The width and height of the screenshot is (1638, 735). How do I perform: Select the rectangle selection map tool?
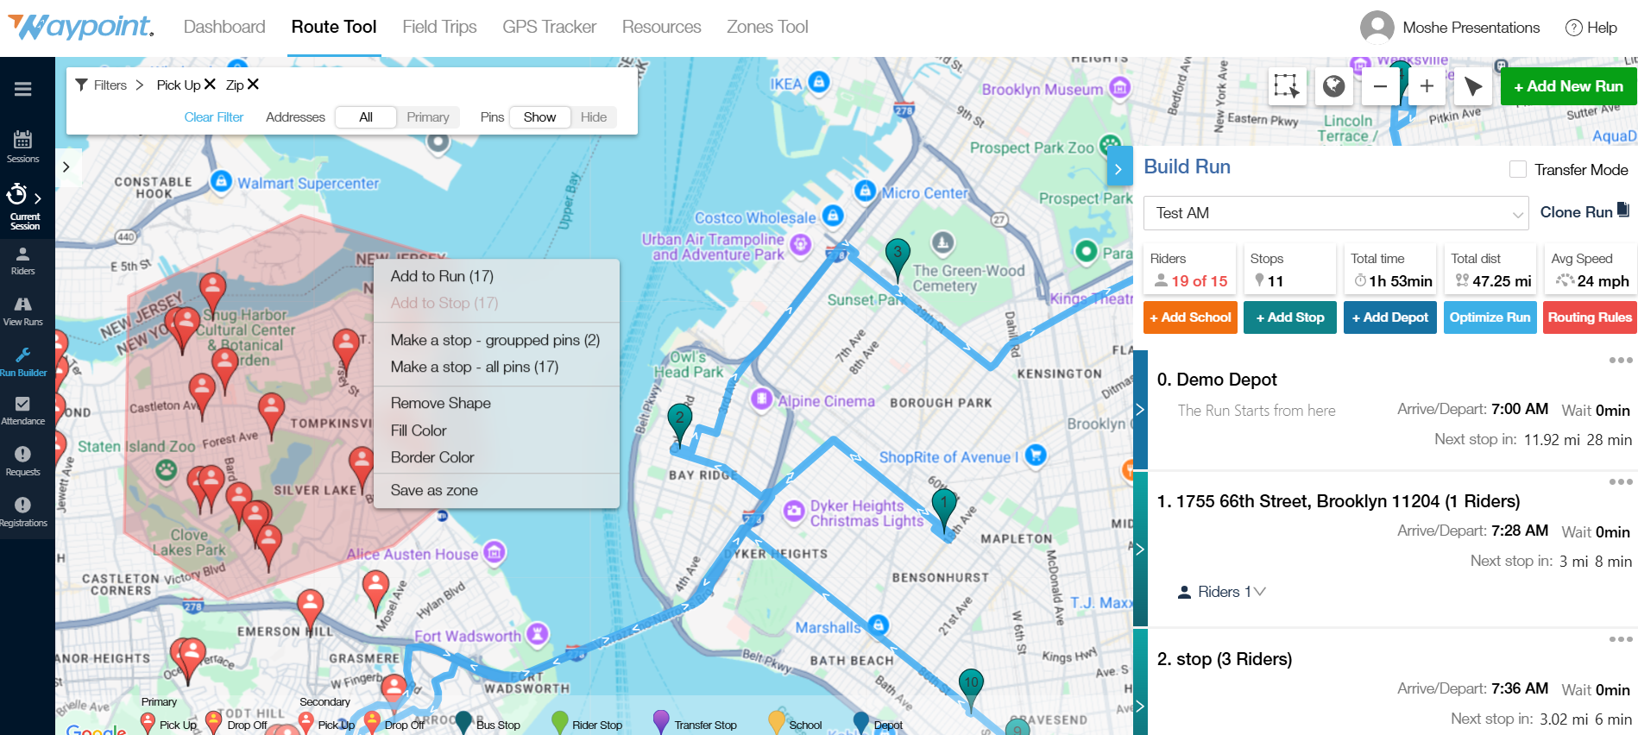click(x=1286, y=86)
